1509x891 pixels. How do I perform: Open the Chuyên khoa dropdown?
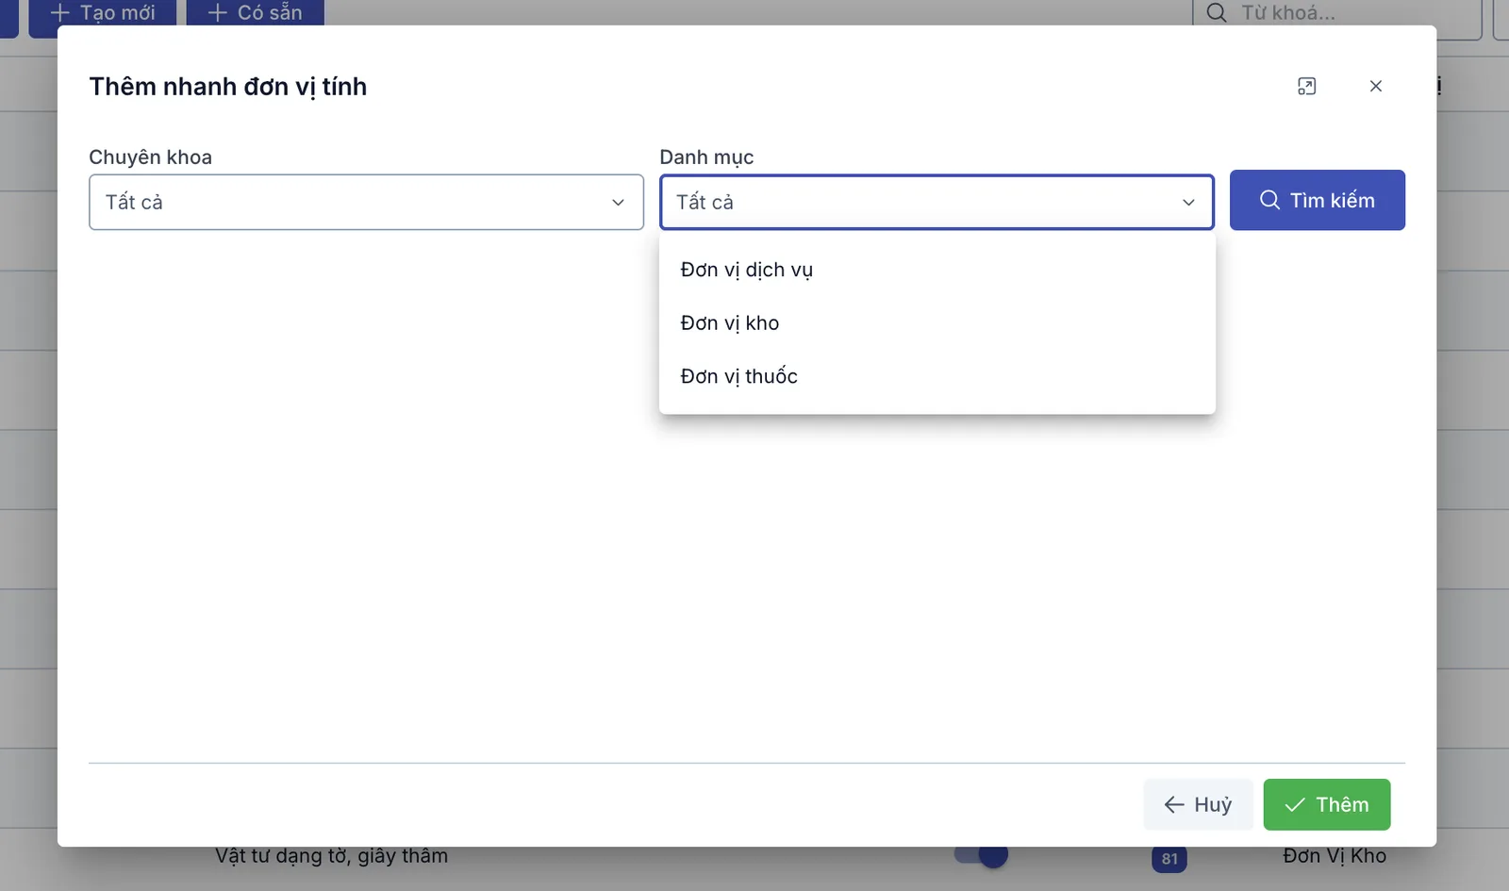[366, 202]
